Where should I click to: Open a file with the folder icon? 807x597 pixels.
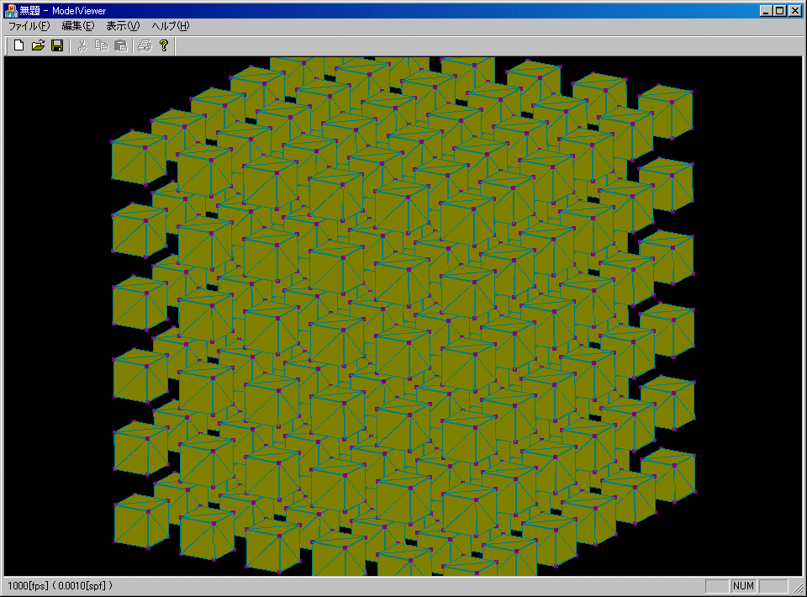tap(38, 45)
